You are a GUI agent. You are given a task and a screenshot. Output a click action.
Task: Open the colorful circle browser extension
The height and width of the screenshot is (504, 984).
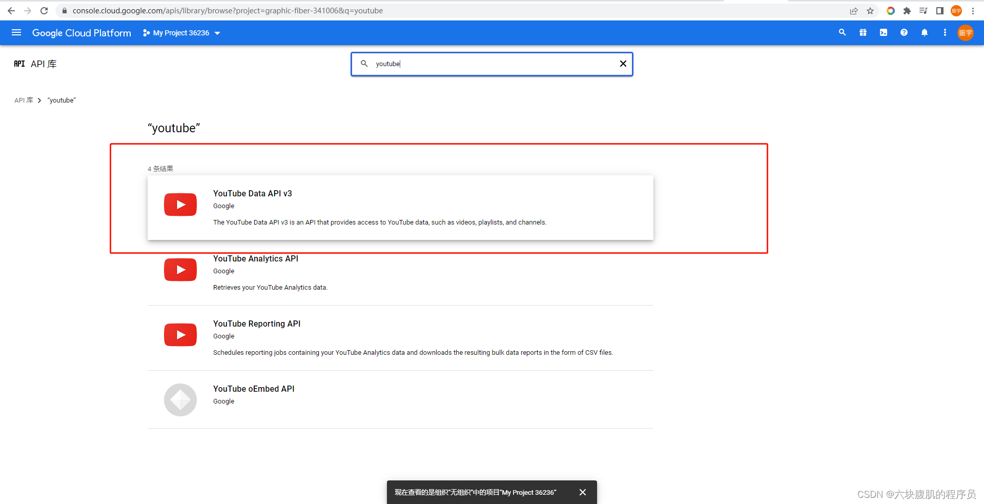891,11
